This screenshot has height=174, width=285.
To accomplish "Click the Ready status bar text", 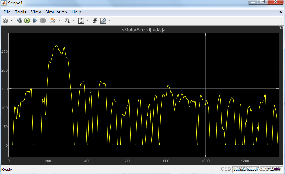I will click(x=6, y=169).
